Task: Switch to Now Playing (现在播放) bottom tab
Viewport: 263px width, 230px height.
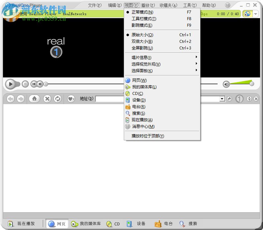Action: pos(21,224)
